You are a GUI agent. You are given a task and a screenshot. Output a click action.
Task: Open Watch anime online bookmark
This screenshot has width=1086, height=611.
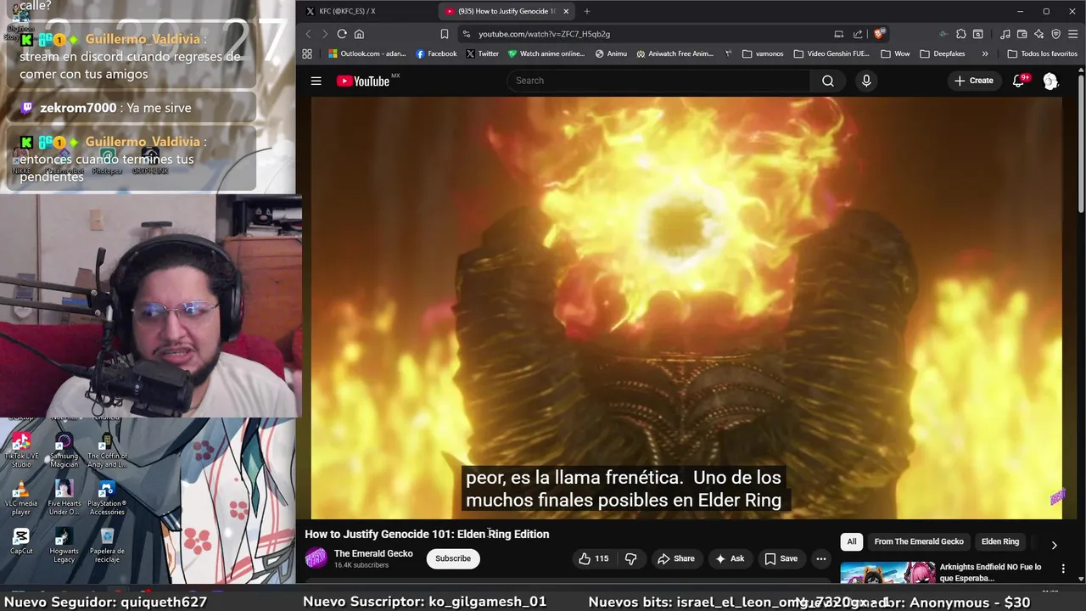(x=546, y=53)
